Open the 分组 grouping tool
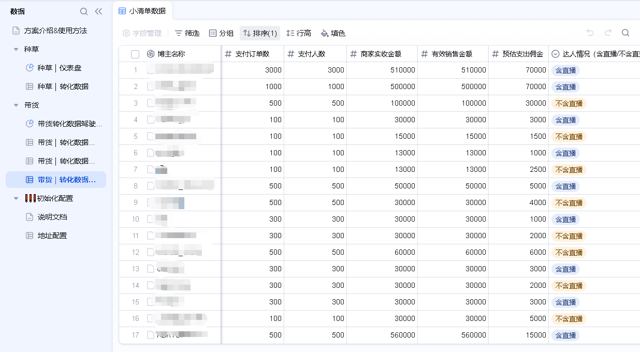This screenshot has width=640, height=352. tap(221, 33)
